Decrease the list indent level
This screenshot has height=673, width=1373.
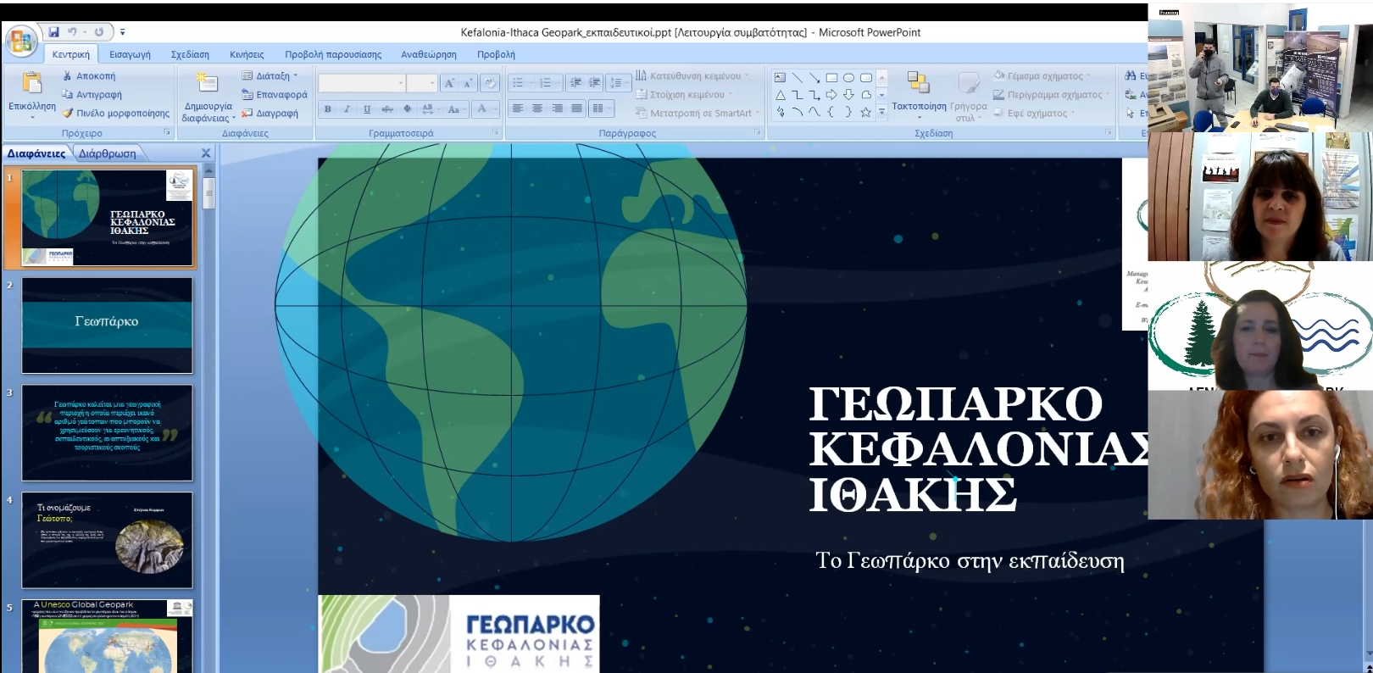pos(576,83)
